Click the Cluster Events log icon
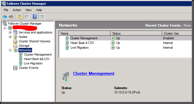194x104 pixels. tap(15, 68)
